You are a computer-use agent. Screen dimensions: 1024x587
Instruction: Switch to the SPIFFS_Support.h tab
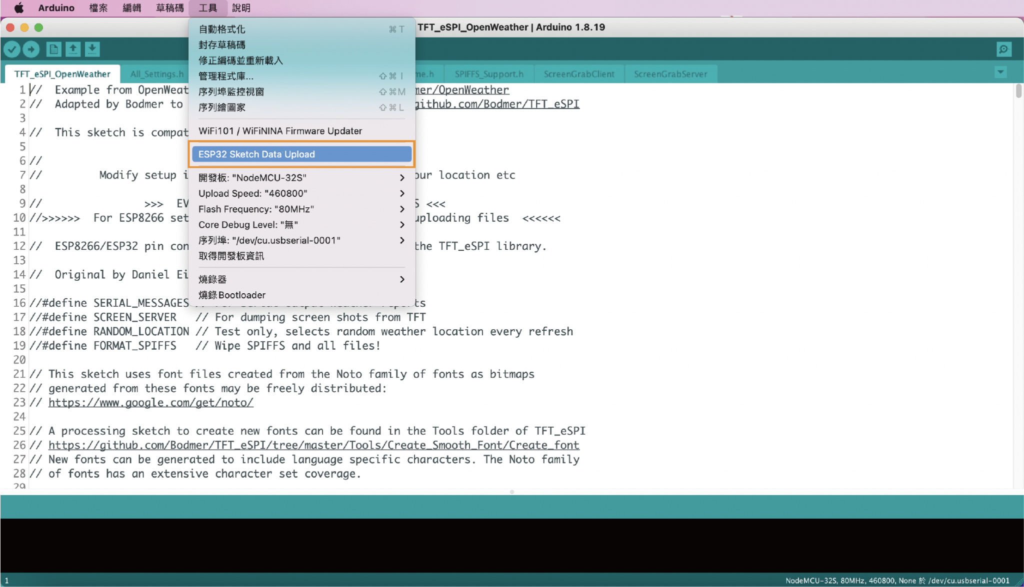pyautogui.click(x=489, y=73)
